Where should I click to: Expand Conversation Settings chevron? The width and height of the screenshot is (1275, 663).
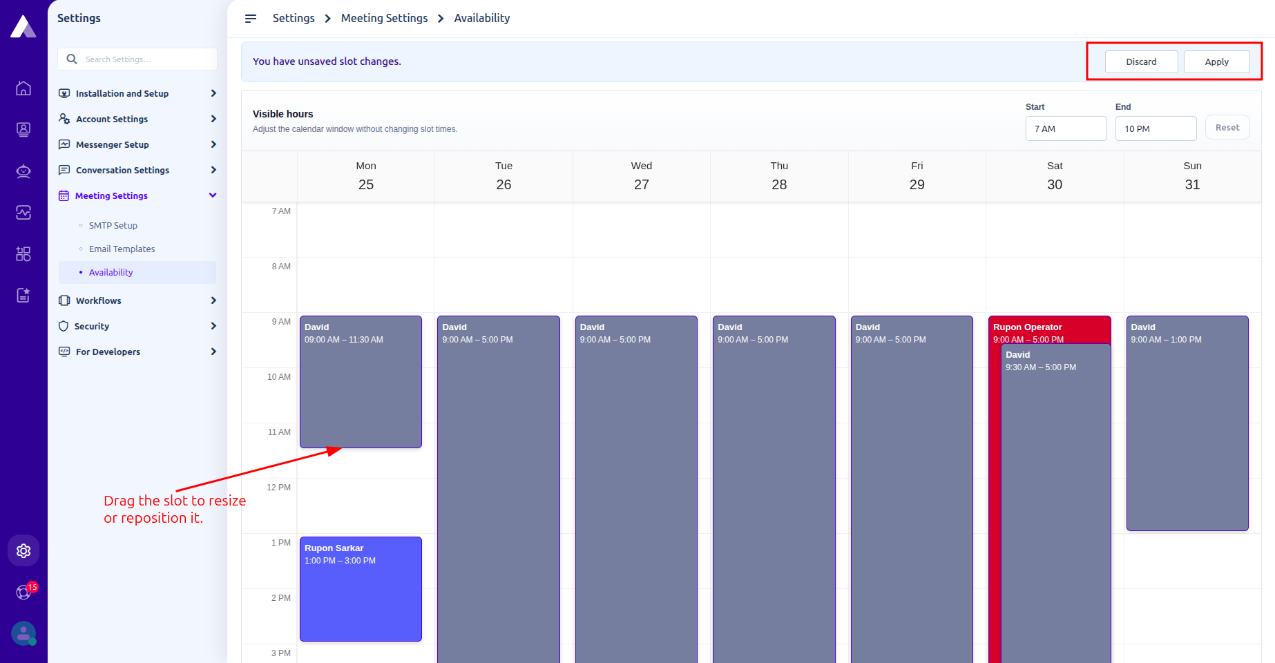213,170
